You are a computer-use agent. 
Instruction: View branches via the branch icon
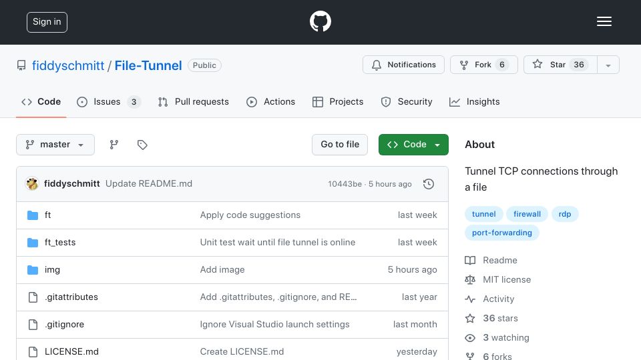point(114,145)
